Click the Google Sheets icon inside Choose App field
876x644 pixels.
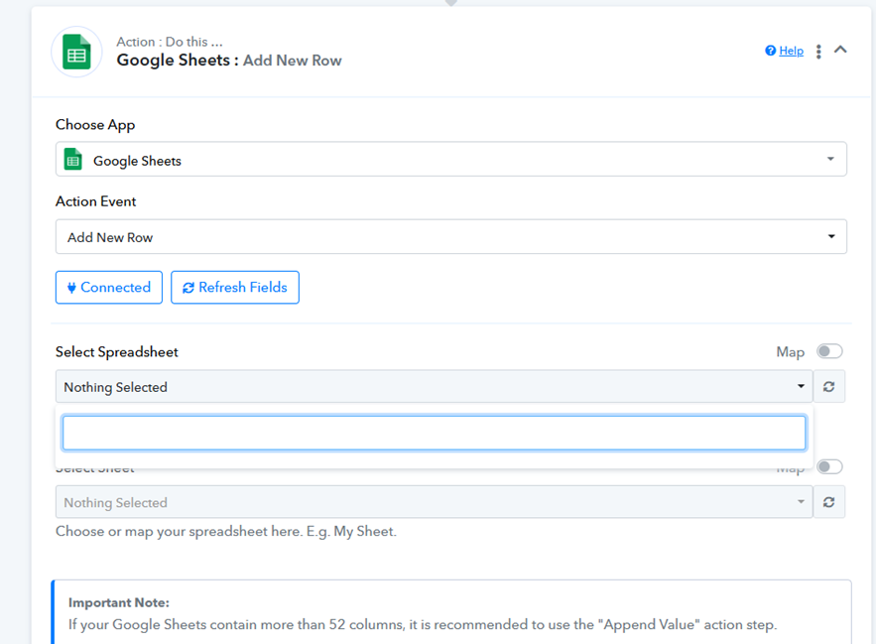[73, 159]
